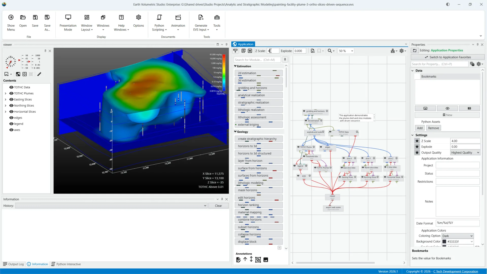Clear the Information history

click(218, 206)
